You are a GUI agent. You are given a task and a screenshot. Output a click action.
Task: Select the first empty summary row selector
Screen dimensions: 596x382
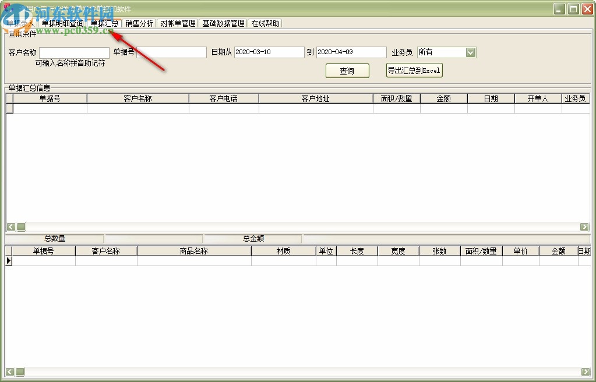coord(9,108)
